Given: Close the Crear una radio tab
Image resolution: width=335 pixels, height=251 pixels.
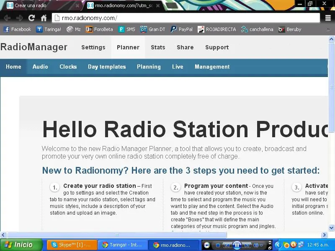Looking at the screenshot, I should pyautogui.click(x=77, y=6).
